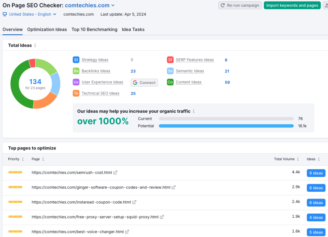
Task: Open the Top 10 Benchmarking tab
Action: pos(94,29)
